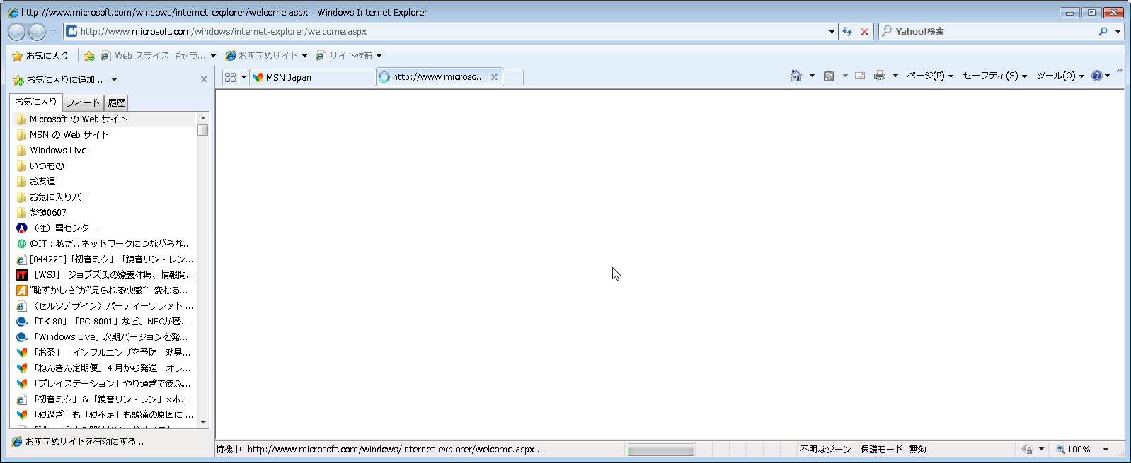This screenshot has width=1131, height=463.
Task: Open the ツール(O) menu
Action: 1060,76
